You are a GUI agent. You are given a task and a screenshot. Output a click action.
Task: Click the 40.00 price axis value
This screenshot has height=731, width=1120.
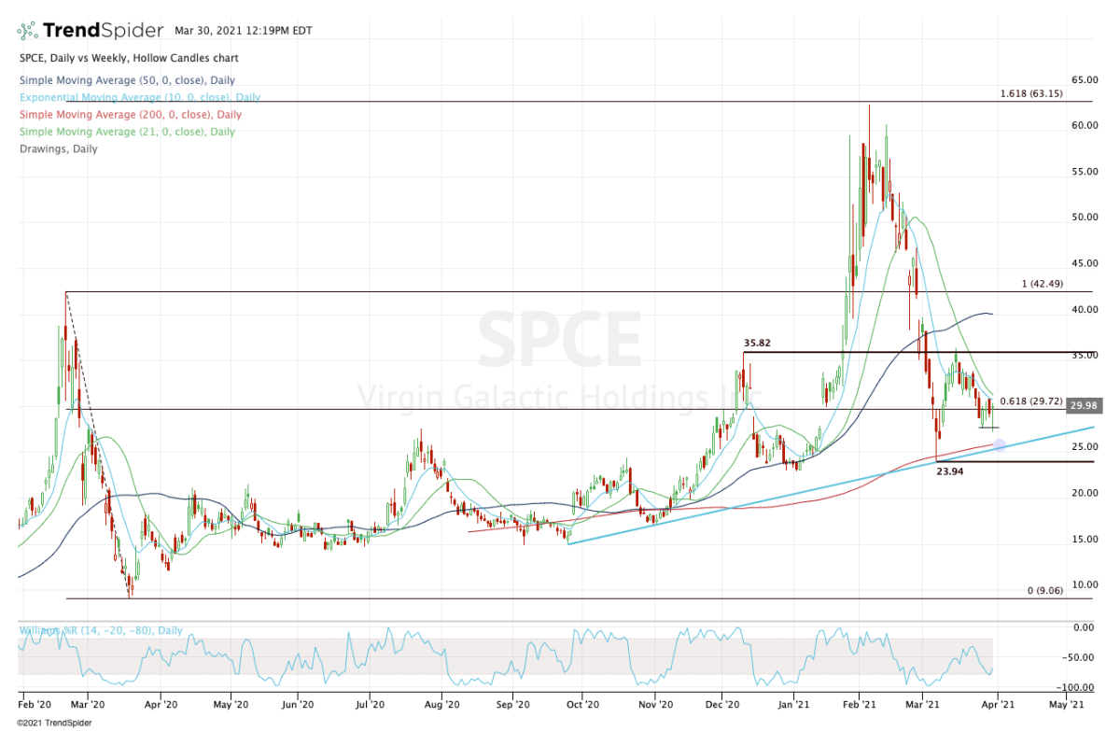coord(1084,309)
